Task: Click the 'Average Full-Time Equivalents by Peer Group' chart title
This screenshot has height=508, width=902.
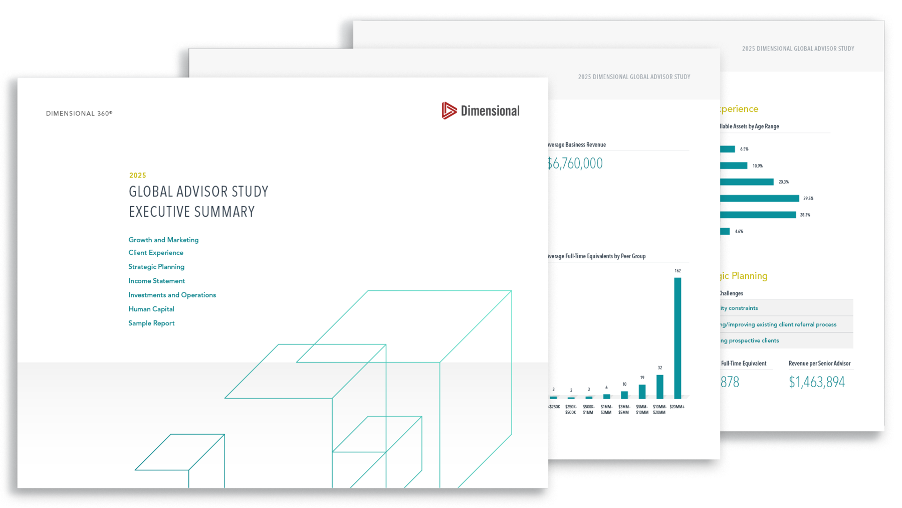Action: point(597,256)
